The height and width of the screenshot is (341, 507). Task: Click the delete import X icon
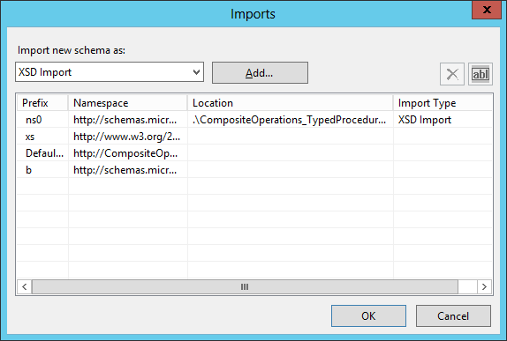pyautogui.click(x=451, y=74)
